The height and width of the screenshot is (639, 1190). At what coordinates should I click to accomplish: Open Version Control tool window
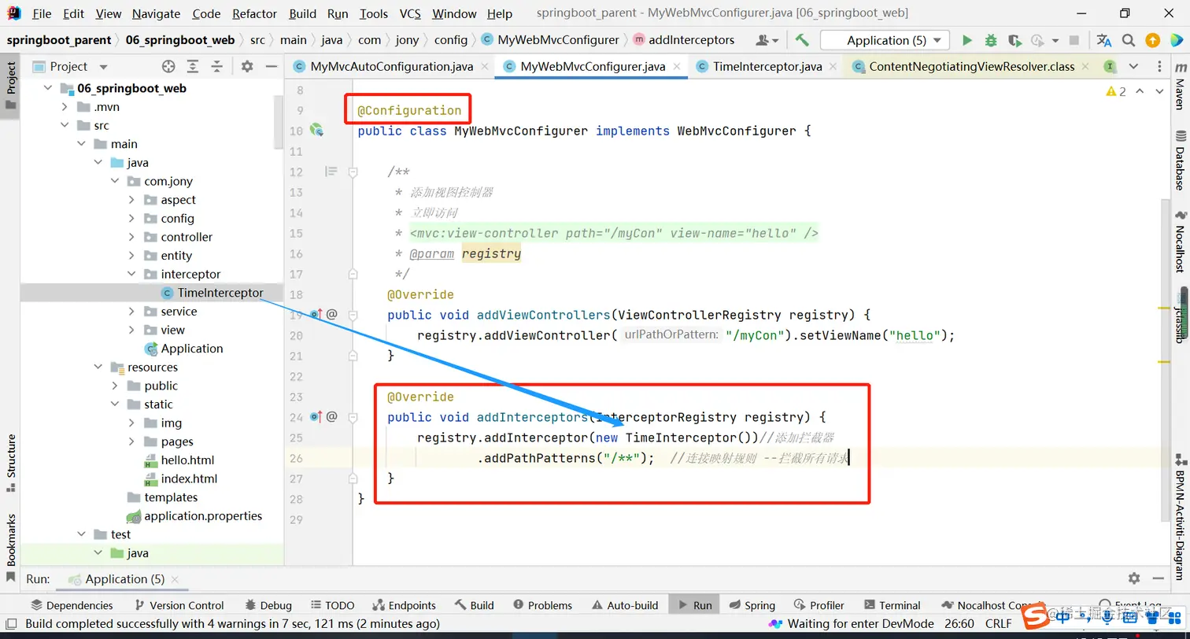click(x=179, y=605)
